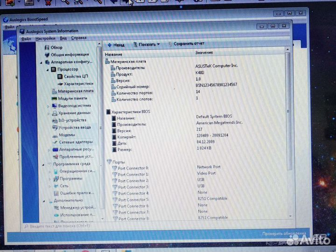This screenshot has width=336, height=252.
Task: Click the Аппаратные ресурсы icon
Action: (55, 150)
